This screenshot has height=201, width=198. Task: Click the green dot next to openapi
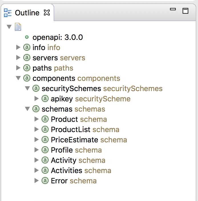coord(27,37)
